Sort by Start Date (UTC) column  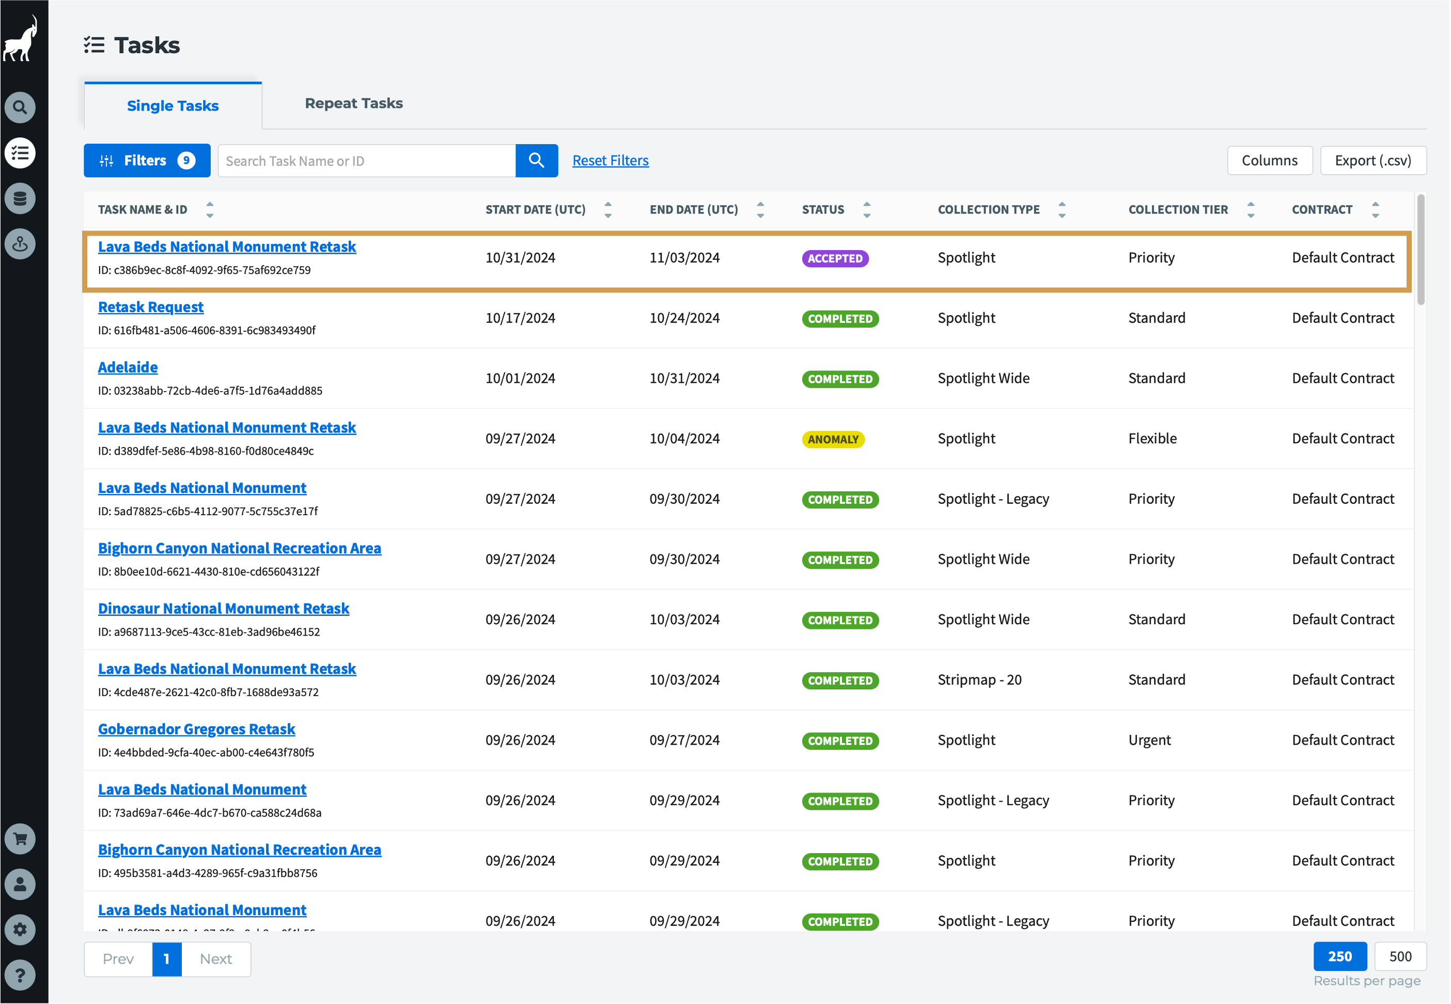click(x=608, y=209)
